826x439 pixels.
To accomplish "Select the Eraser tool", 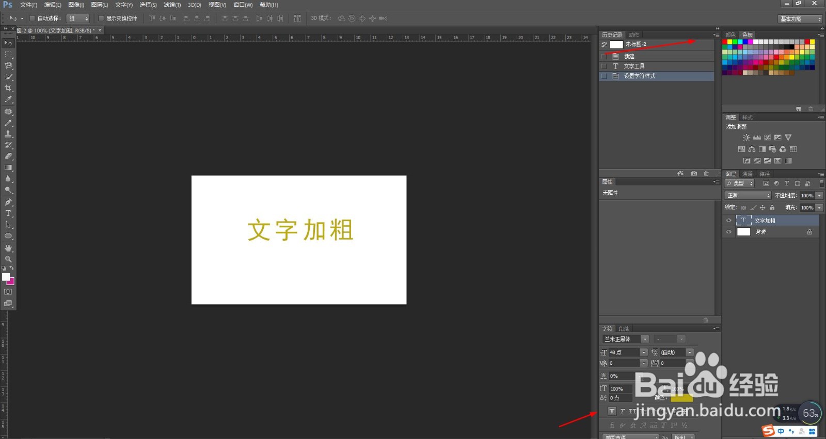I will 8,156.
